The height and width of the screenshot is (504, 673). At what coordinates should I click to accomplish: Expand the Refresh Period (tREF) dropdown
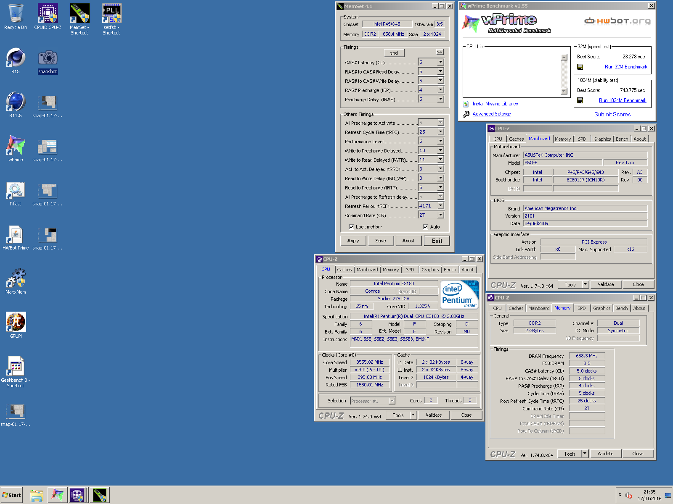click(x=440, y=206)
